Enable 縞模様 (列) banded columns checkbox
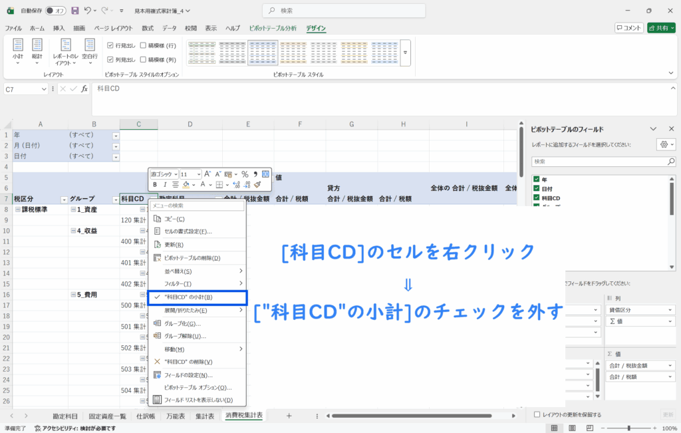Viewport: 681px width, 433px height. coord(143,59)
